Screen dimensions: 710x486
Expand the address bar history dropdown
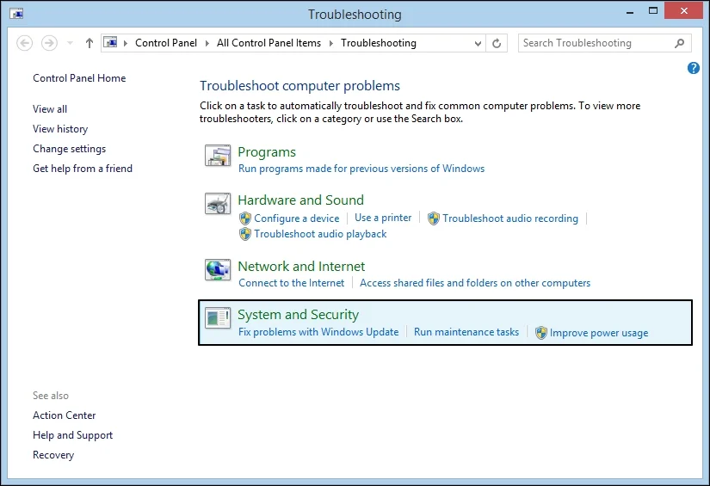click(x=478, y=44)
